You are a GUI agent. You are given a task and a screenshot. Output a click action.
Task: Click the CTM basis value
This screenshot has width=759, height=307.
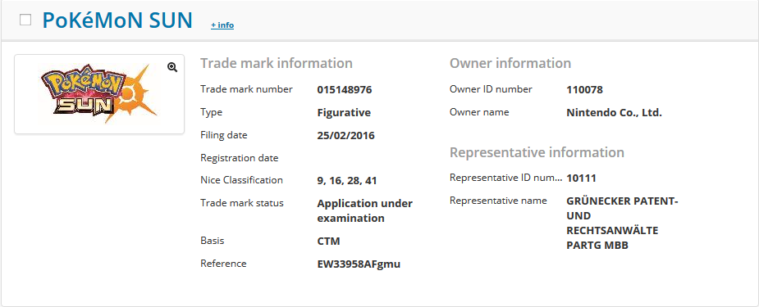point(329,241)
